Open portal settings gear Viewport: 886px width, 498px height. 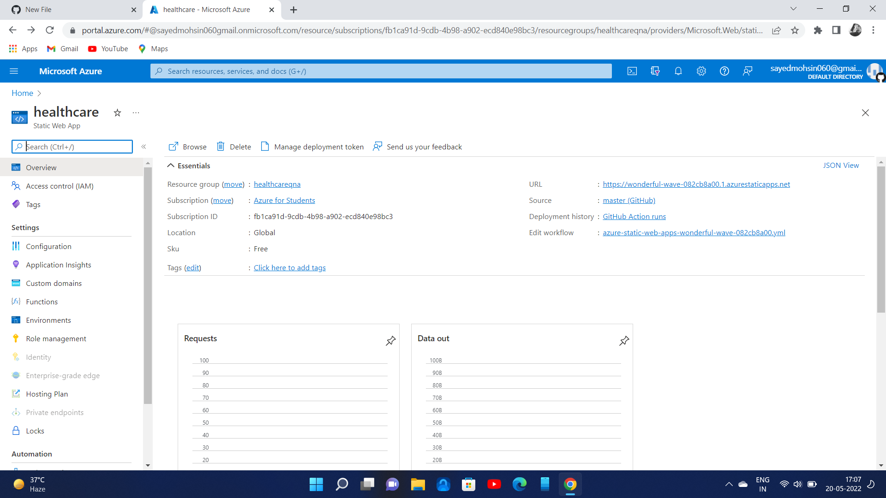[701, 71]
